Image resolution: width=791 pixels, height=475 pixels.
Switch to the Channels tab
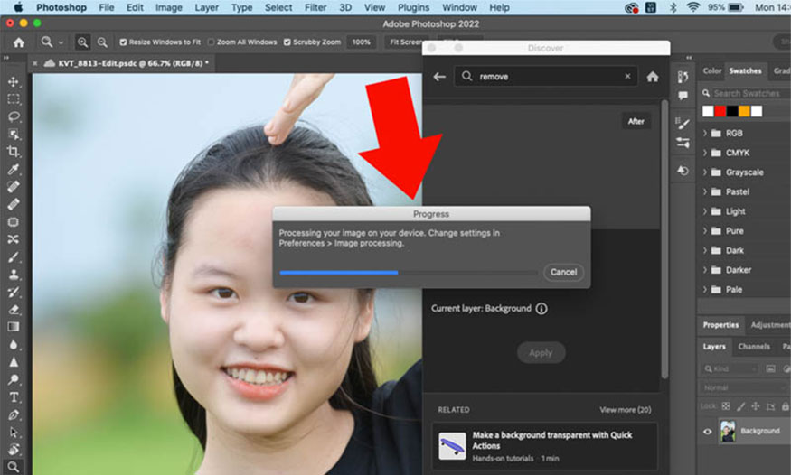(754, 347)
